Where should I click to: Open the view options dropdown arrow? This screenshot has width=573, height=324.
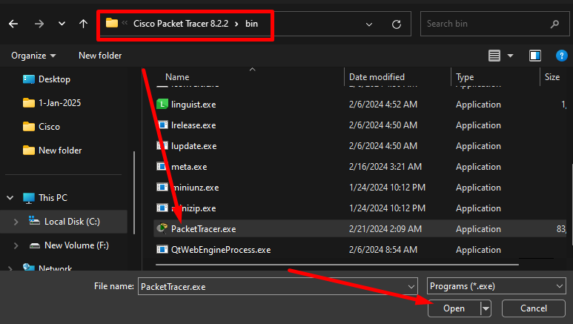click(x=510, y=56)
